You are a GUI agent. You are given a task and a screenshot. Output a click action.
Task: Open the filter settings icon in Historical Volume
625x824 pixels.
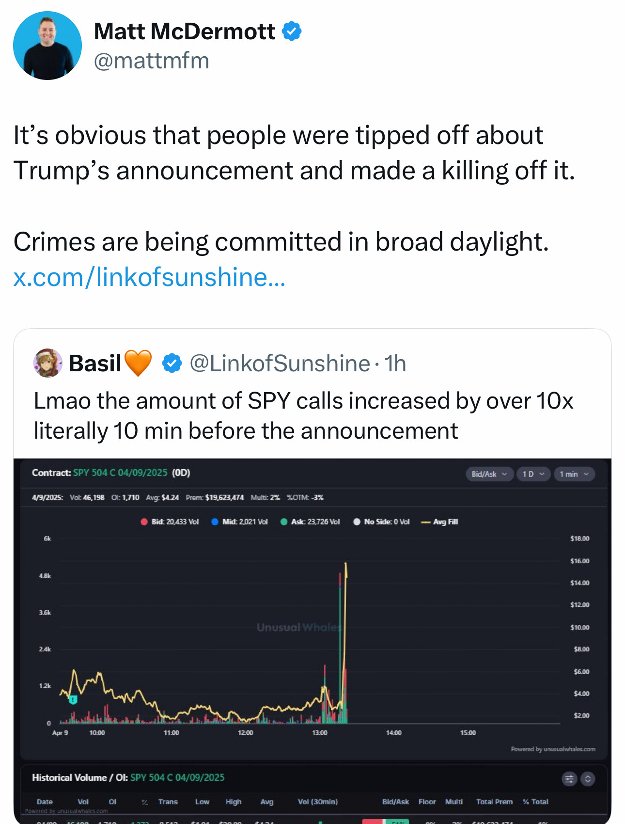(569, 779)
